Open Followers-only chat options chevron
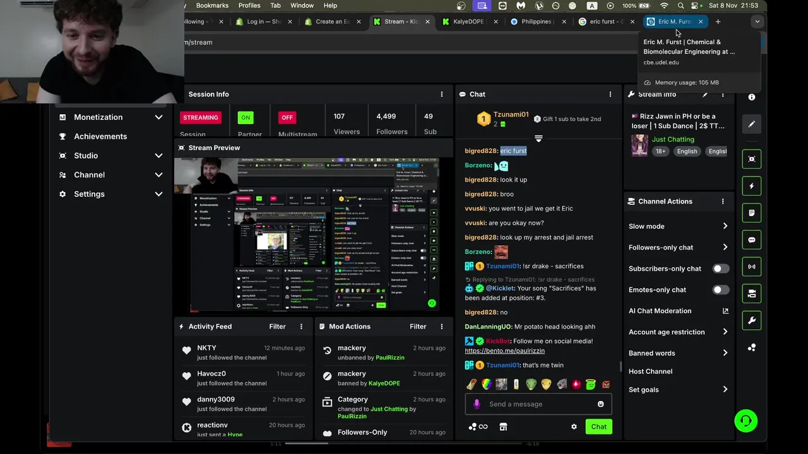The width and height of the screenshot is (808, 454). point(725,247)
